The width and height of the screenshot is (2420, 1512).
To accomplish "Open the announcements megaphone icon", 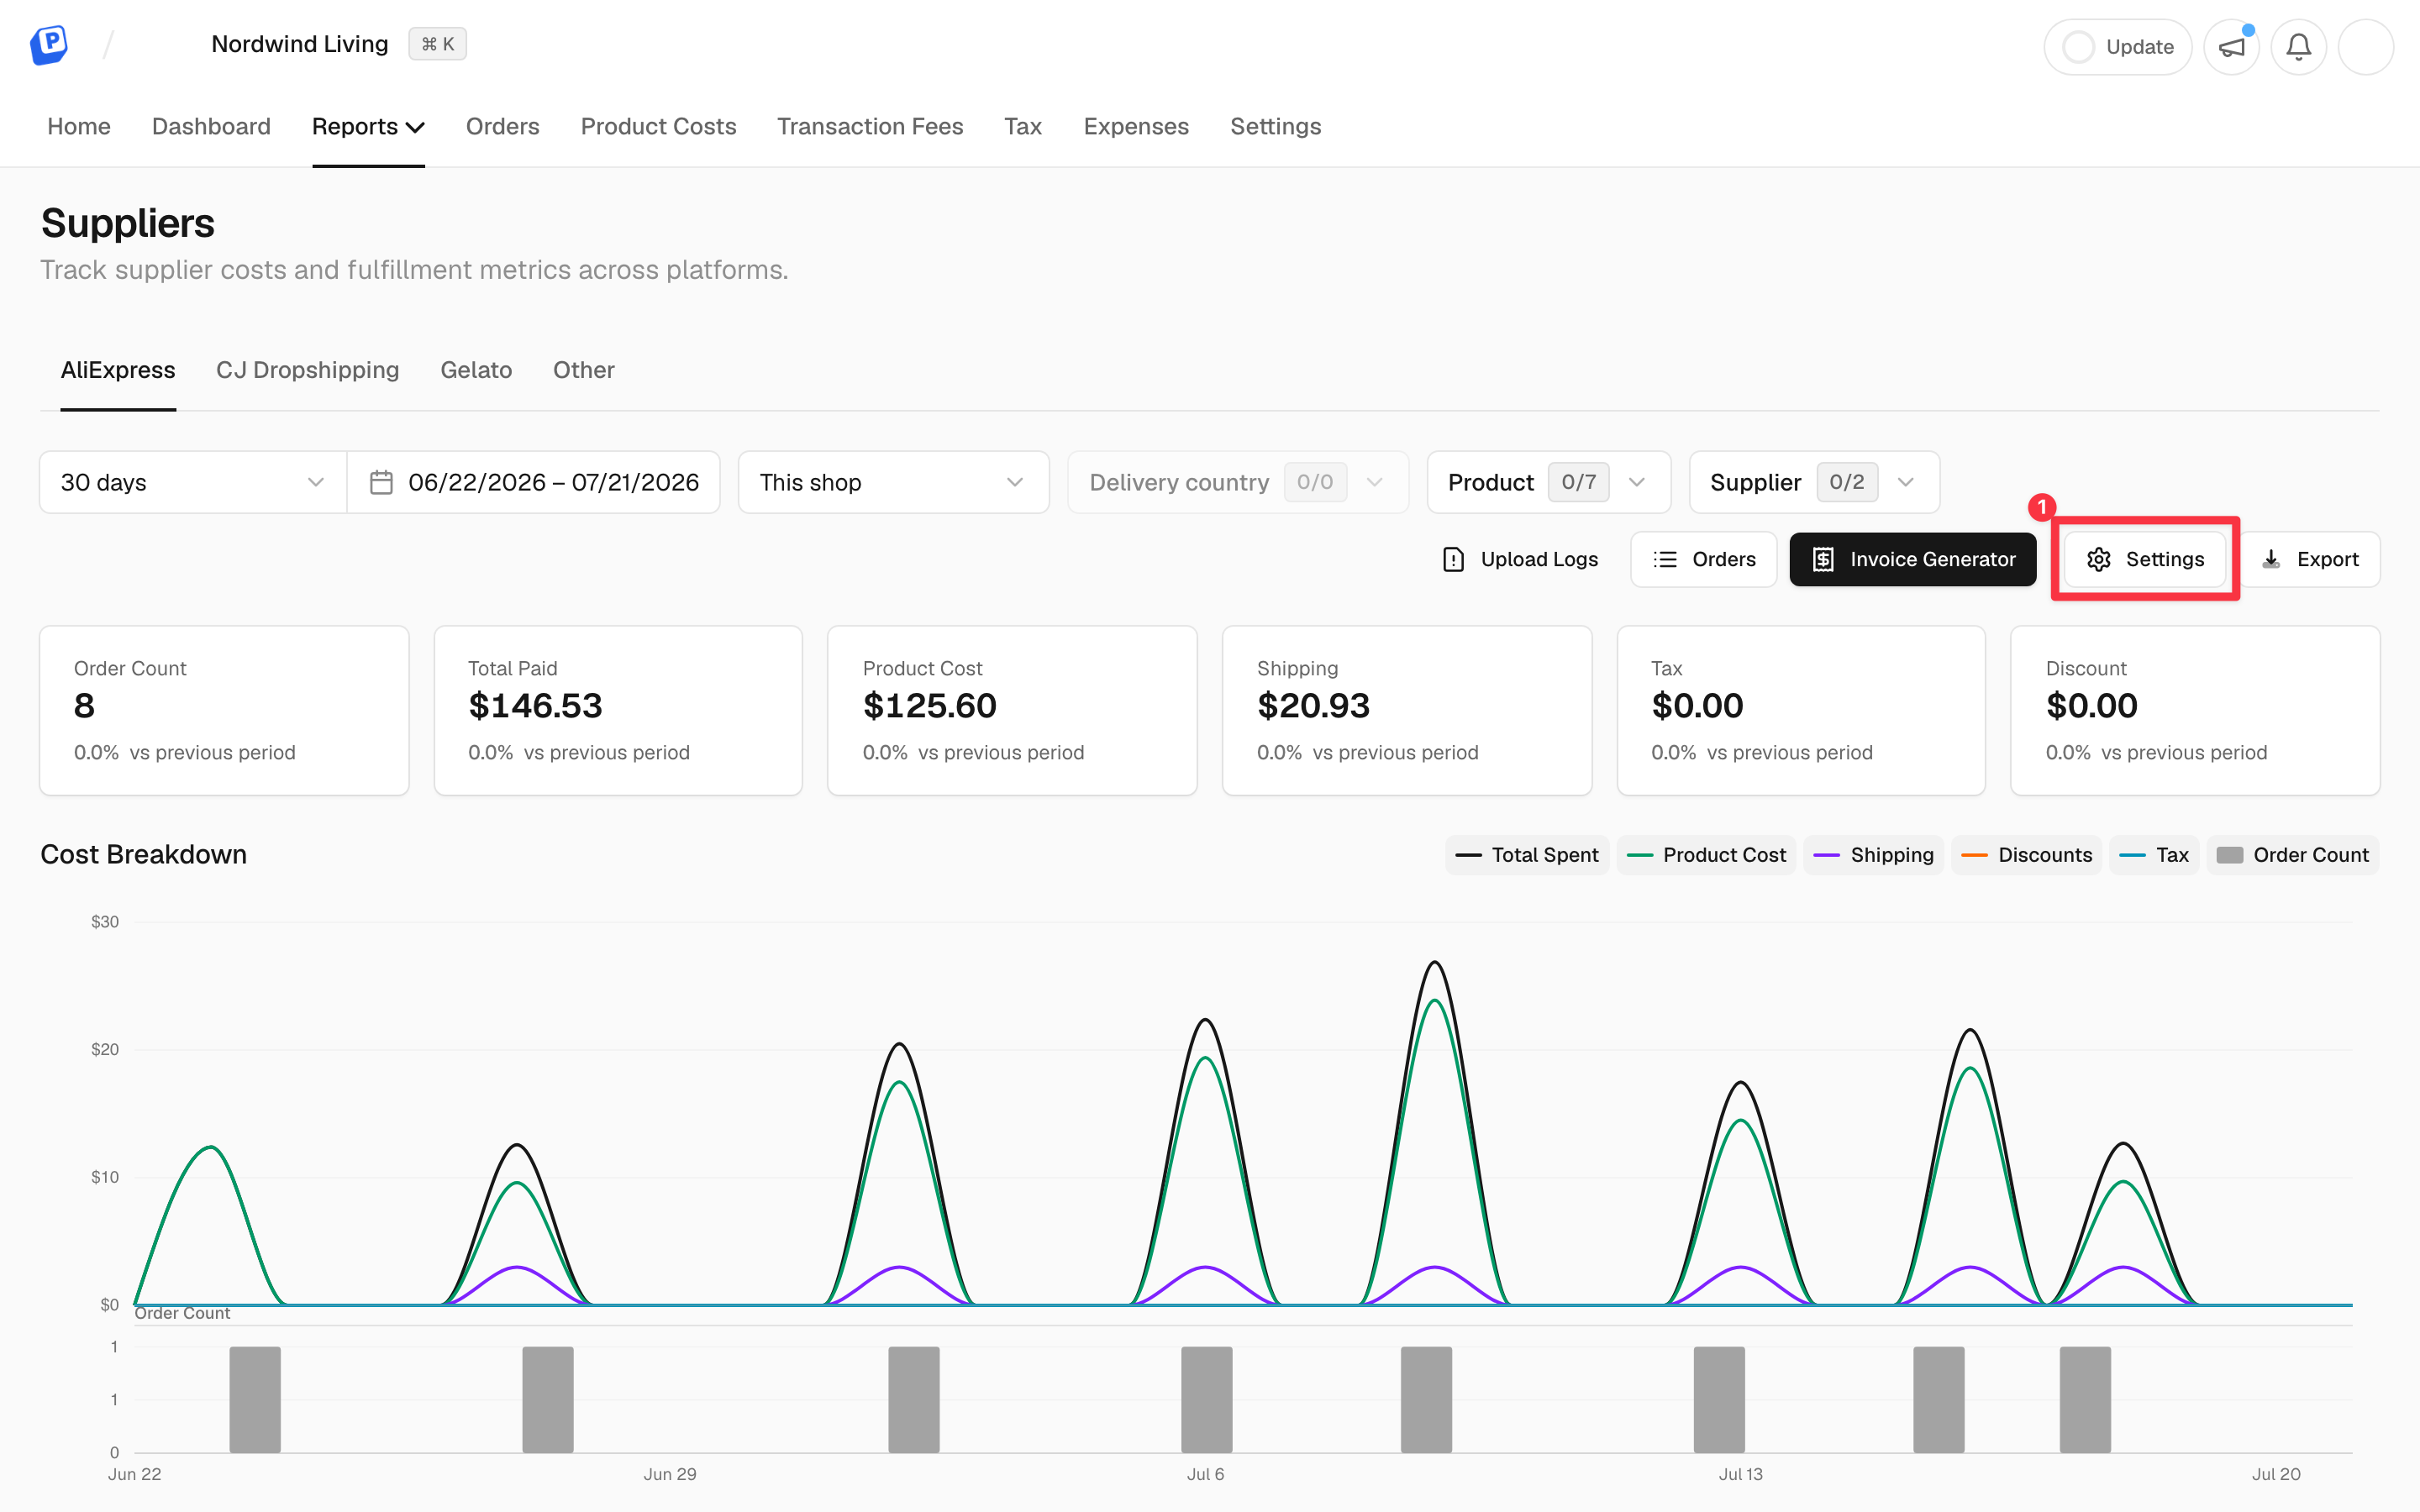I will 2231,47.
